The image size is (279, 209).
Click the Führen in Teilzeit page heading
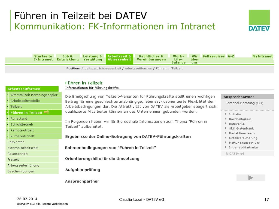coord(84,83)
